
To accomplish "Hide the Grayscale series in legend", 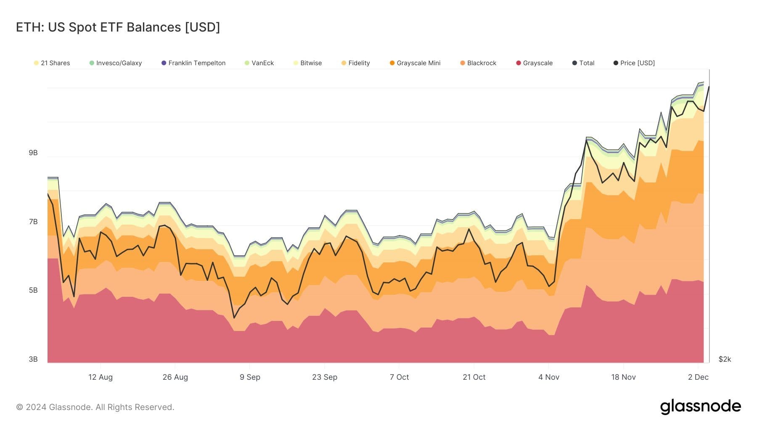I will tap(534, 63).
